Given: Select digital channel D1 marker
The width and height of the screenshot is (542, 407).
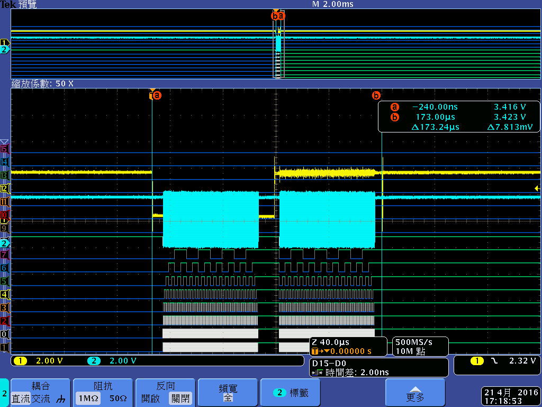Looking at the screenshot, I should click(x=4, y=347).
